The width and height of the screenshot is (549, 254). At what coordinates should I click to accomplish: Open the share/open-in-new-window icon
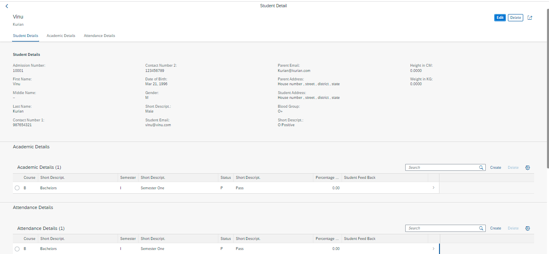(x=530, y=18)
